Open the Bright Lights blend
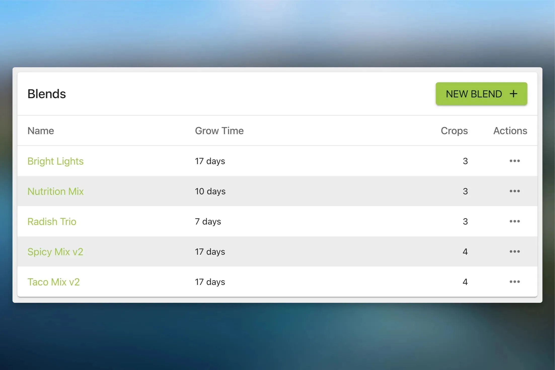Image resolution: width=555 pixels, height=370 pixels. [55, 161]
